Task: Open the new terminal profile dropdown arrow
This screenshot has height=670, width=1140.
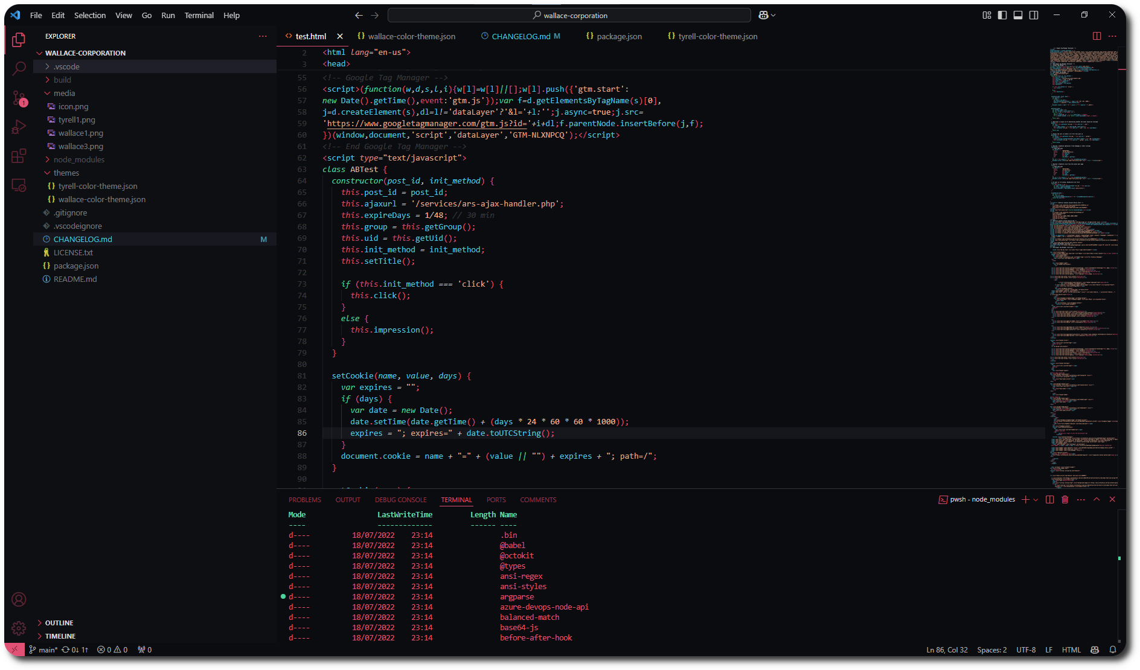Action: point(1036,499)
